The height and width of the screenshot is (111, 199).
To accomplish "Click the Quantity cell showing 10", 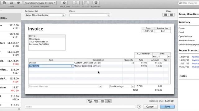I will (129, 63).
